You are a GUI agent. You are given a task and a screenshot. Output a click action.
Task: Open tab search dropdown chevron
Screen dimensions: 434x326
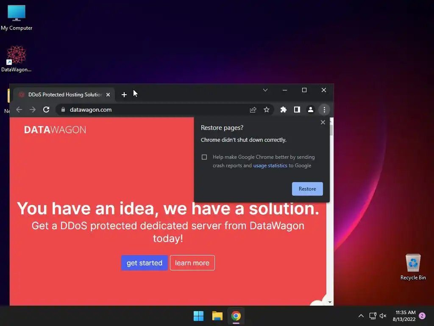[x=265, y=90]
